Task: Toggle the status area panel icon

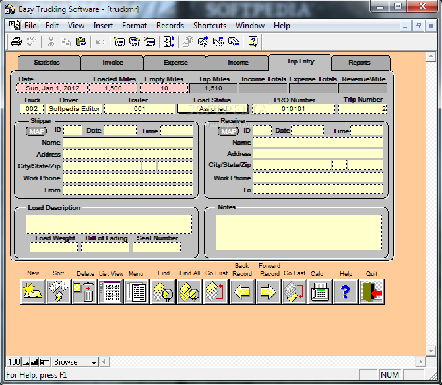Action: tap(45, 362)
